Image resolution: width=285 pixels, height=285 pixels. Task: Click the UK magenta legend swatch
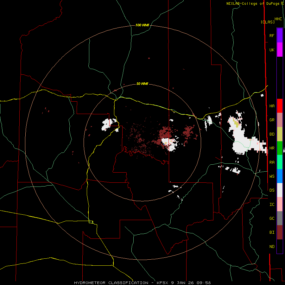[x=280, y=50]
